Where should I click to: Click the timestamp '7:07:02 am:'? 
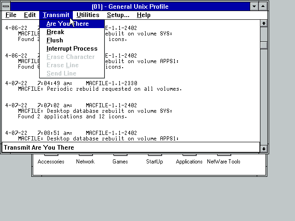tap(54, 105)
